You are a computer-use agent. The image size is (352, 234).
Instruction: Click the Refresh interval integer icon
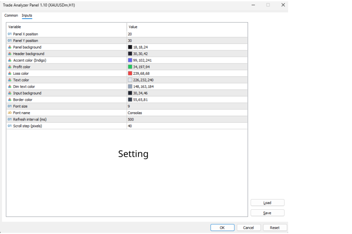click(10, 119)
